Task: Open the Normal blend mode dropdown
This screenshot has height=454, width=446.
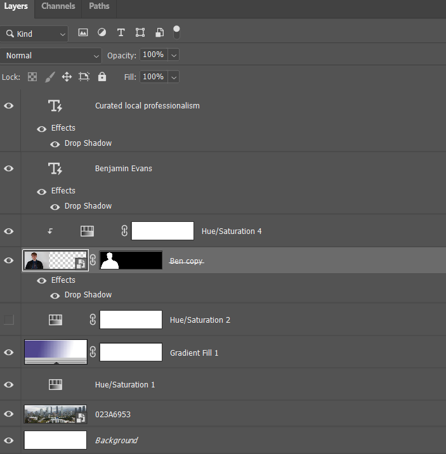Action: [51, 56]
